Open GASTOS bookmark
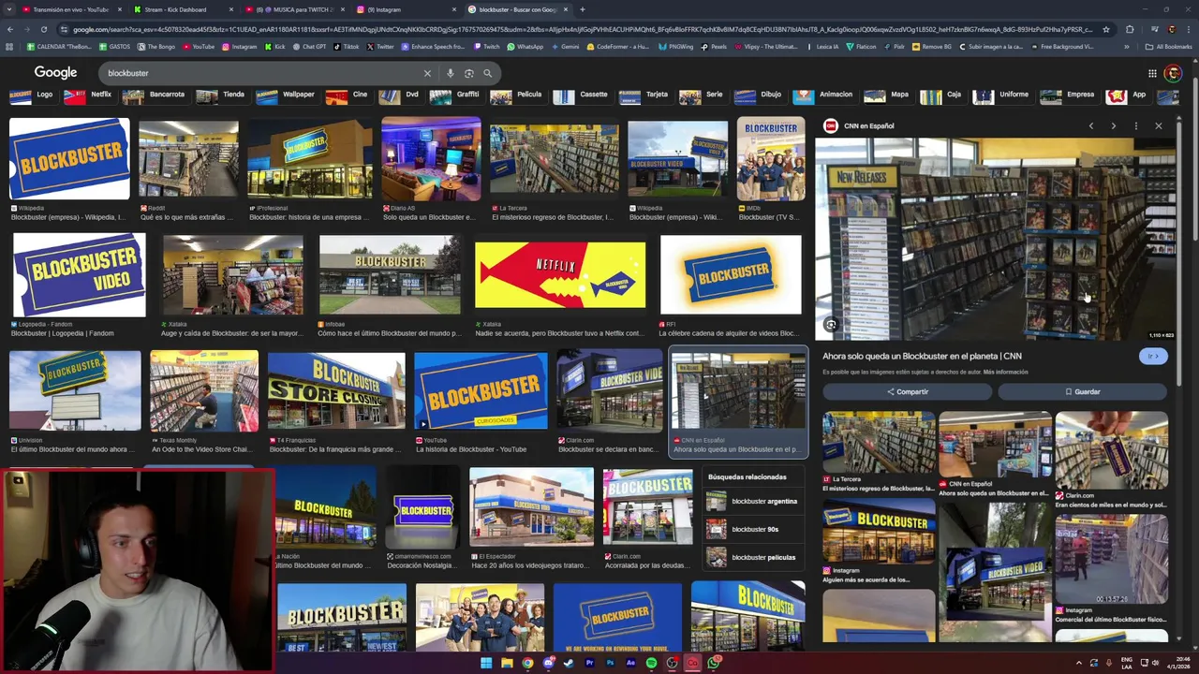 (x=114, y=46)
